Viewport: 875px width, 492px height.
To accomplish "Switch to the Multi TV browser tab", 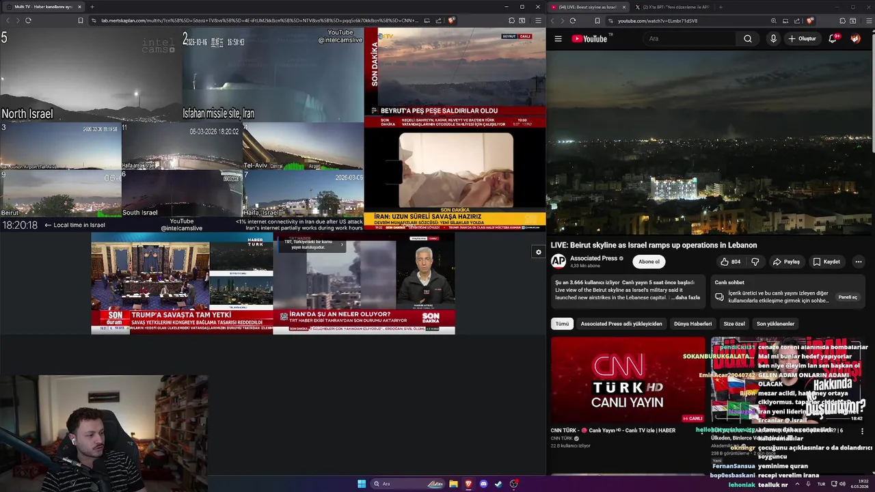I will coord(44,7).
